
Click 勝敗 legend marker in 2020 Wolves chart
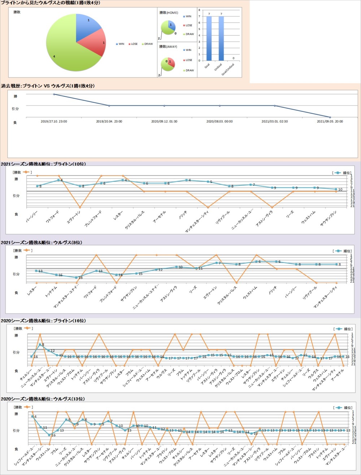coord(27,407)
